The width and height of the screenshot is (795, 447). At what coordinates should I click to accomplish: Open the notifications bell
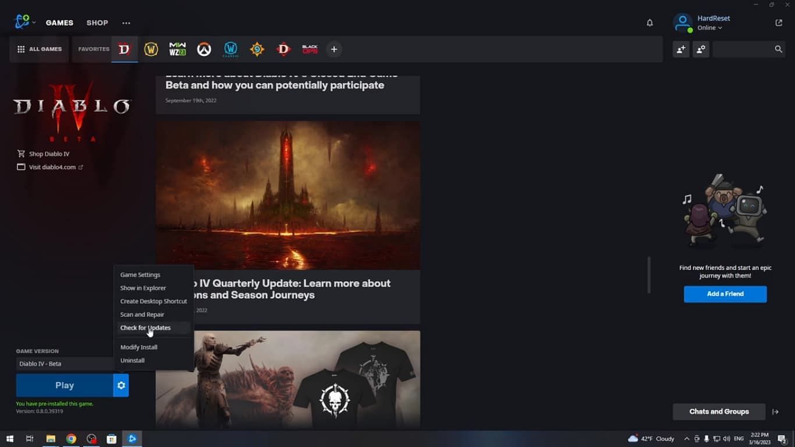point(650,23)
